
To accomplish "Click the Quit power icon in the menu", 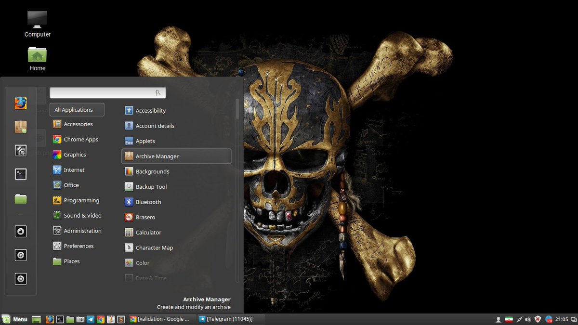I will [x=20, y=279].
